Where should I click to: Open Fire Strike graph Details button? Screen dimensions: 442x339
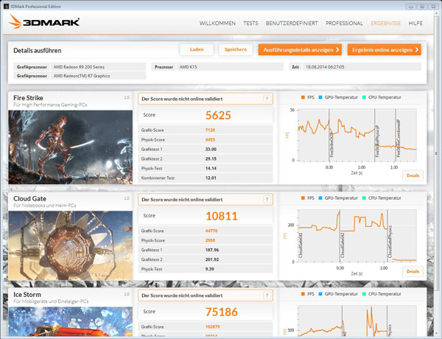[413, 175]
